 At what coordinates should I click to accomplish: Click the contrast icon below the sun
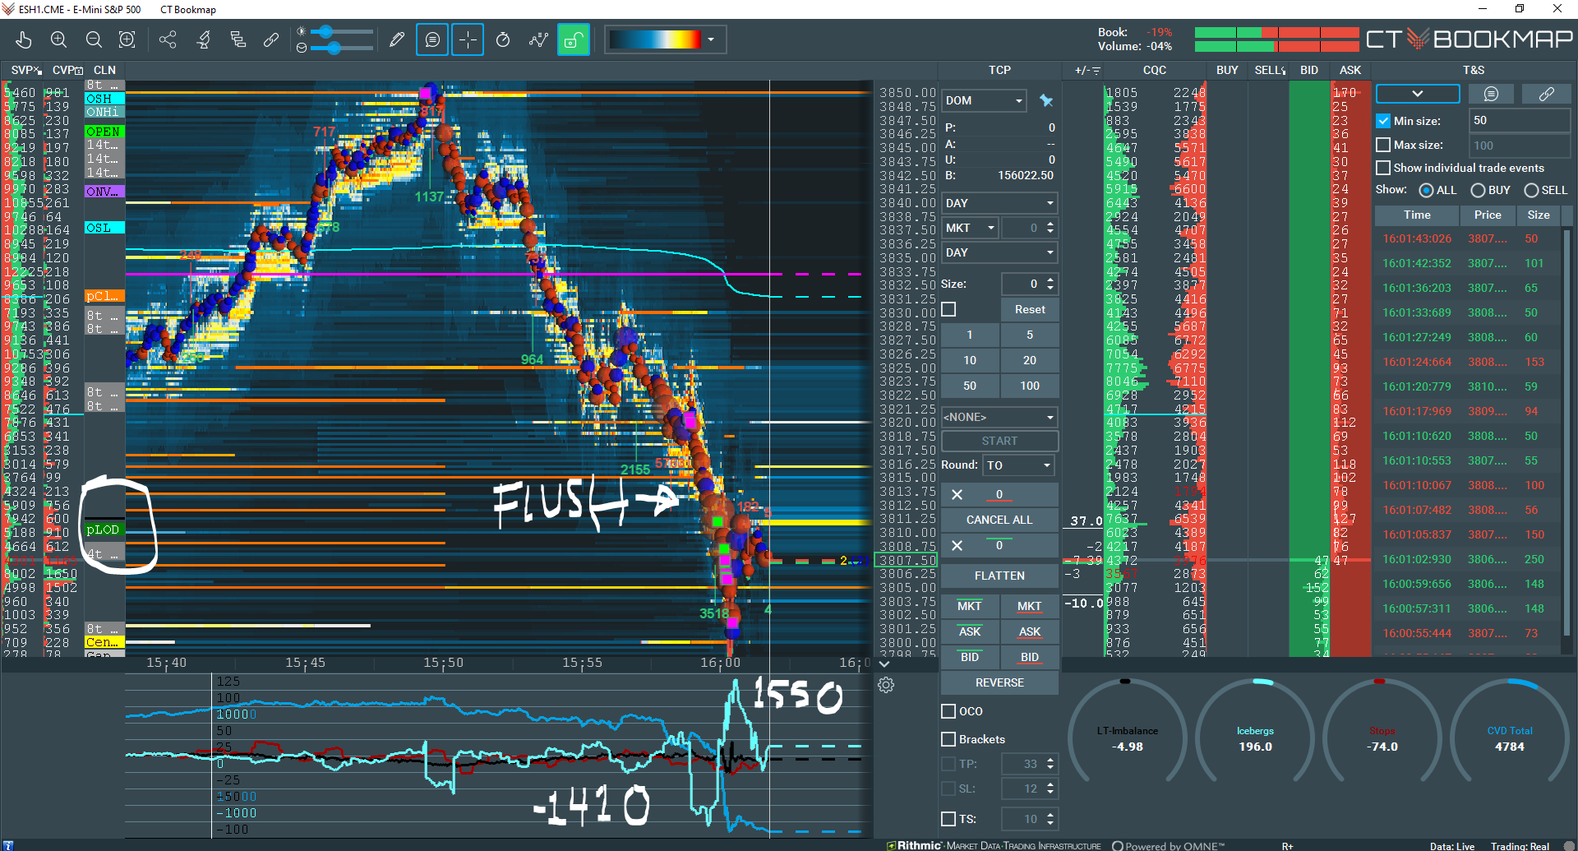click(302, 48)
